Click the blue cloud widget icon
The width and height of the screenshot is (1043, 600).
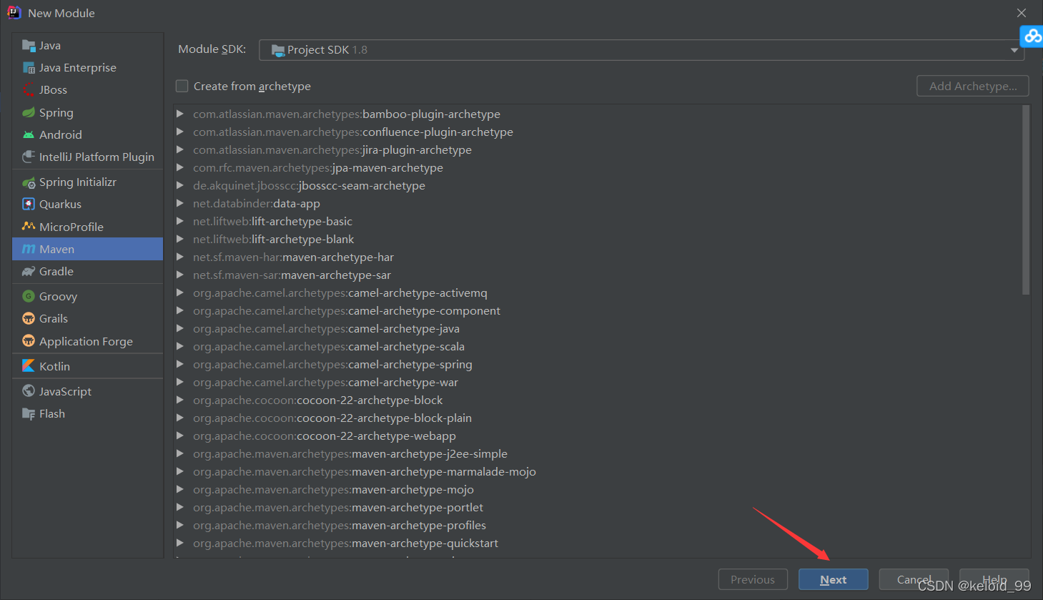(1032, 36)
